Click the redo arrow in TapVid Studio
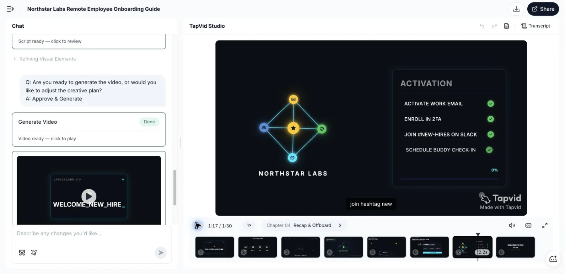The image size is (565, 274). [494, 26]
